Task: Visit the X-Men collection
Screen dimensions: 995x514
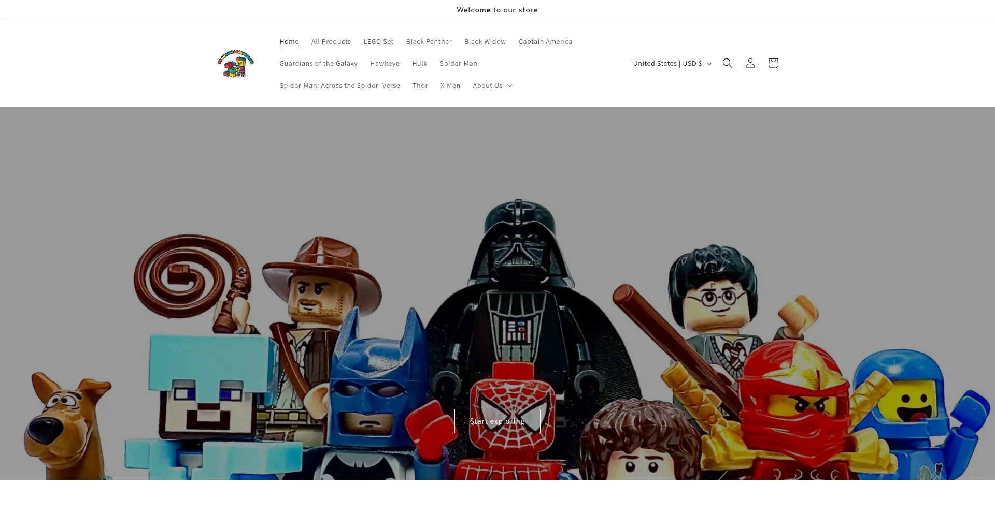Action: pyautogui.click(x=450, y=85)
